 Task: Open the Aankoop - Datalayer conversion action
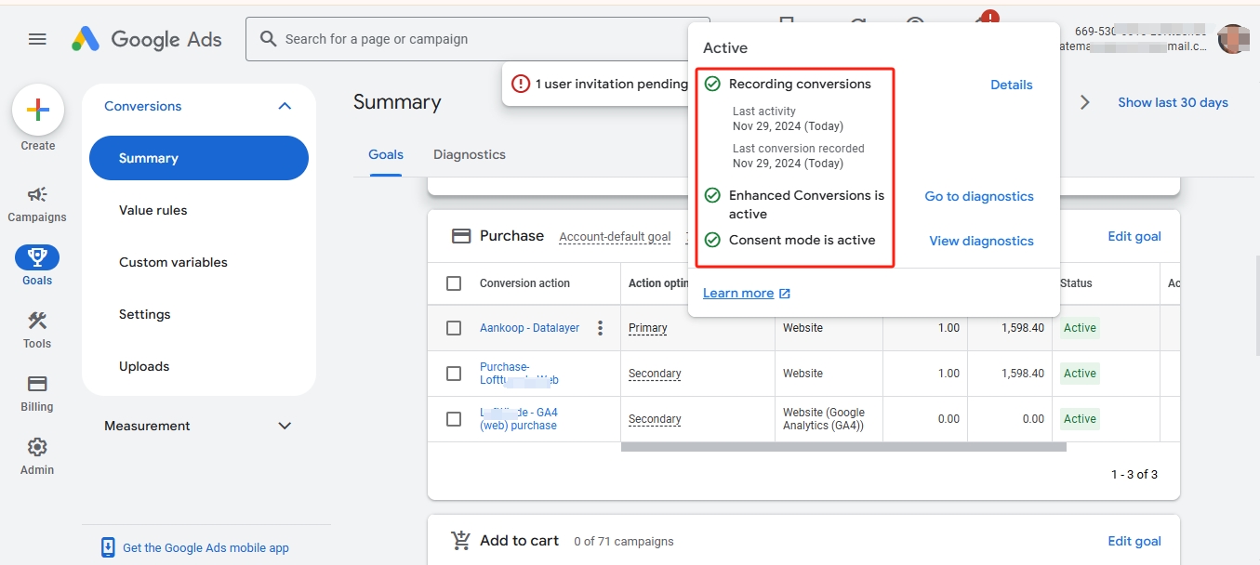click(x=530, y=328)
